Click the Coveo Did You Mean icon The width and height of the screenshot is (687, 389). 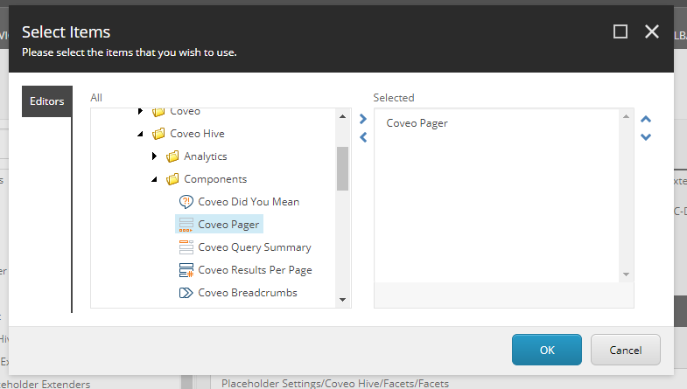[x=186, y=202]
